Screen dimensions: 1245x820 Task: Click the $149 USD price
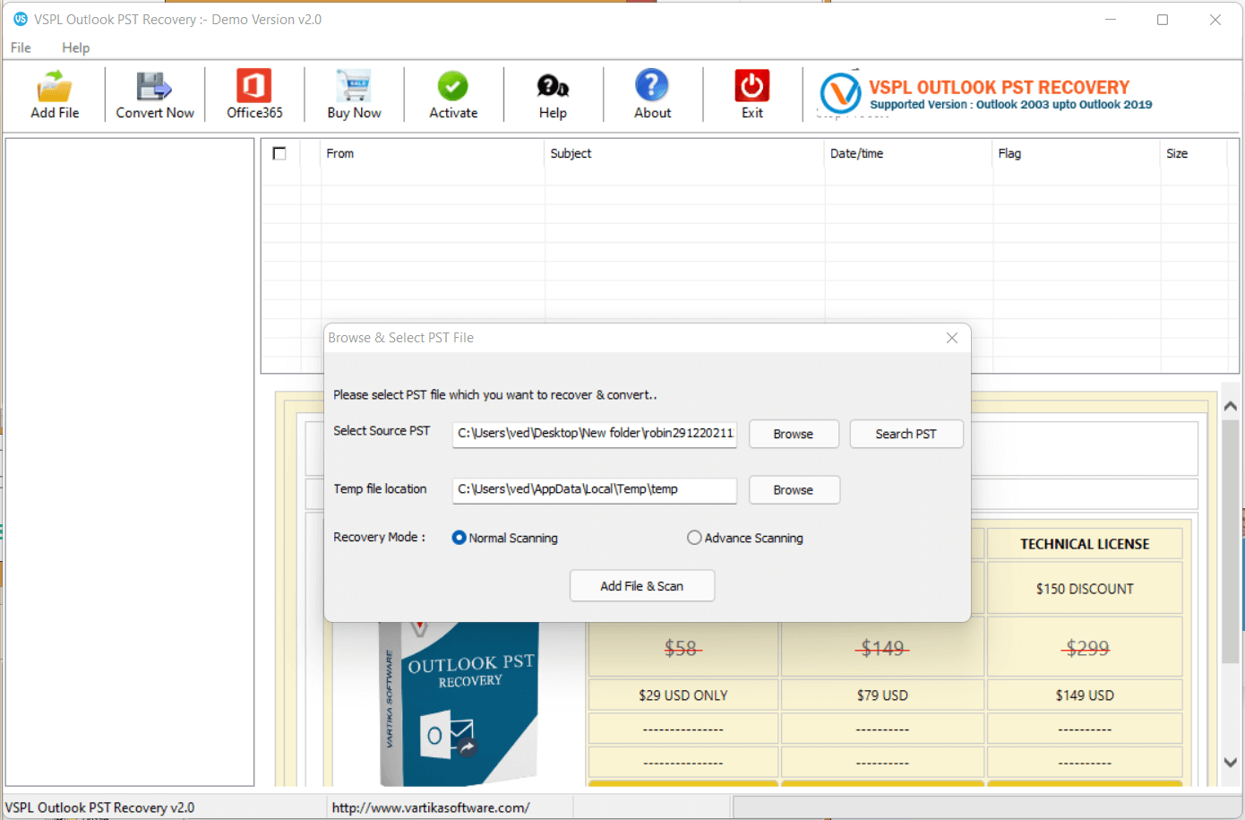click(x=1085, y=695)
